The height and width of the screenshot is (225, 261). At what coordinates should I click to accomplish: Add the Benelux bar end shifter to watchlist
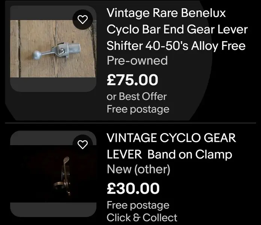(x=83, y=19)
